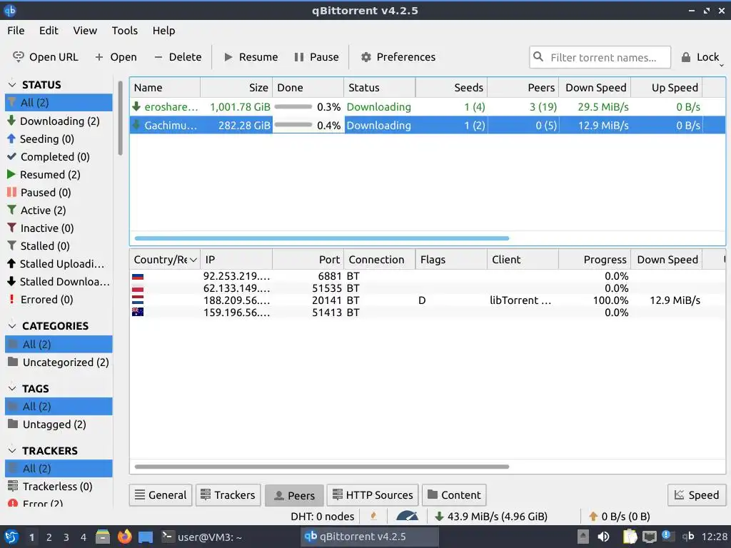The image size is (731, 548).
Task: Open the toolbar overflow chevron near Lock
Action: click(x=722, y=65)
